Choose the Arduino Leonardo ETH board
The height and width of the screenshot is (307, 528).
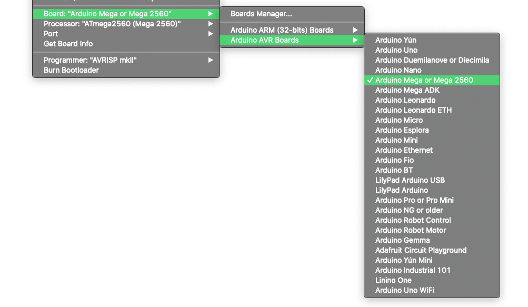[432, 110]
